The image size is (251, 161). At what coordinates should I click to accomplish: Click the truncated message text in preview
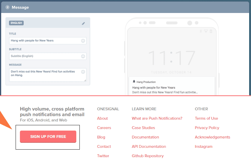tap(165, 92)
